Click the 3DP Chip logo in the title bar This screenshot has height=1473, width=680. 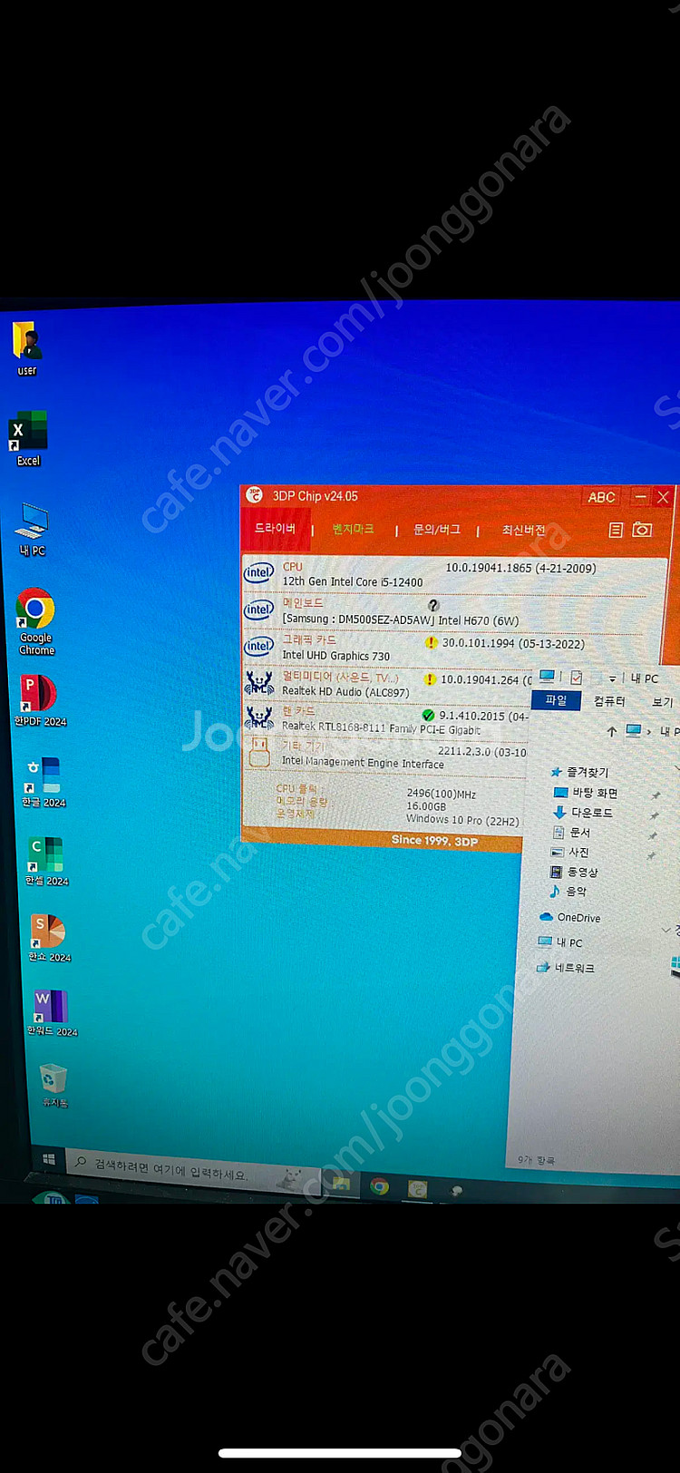point(254,495)
